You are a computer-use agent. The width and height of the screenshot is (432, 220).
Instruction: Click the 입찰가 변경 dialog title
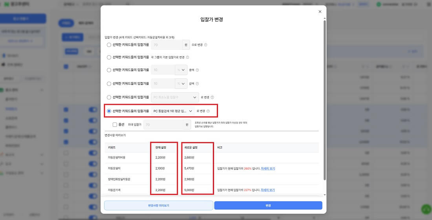pos(212,20)
